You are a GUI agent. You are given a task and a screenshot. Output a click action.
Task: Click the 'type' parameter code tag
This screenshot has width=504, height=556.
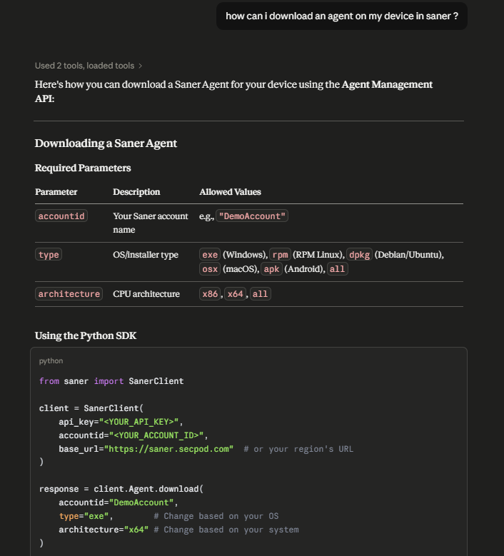point(49,255)
